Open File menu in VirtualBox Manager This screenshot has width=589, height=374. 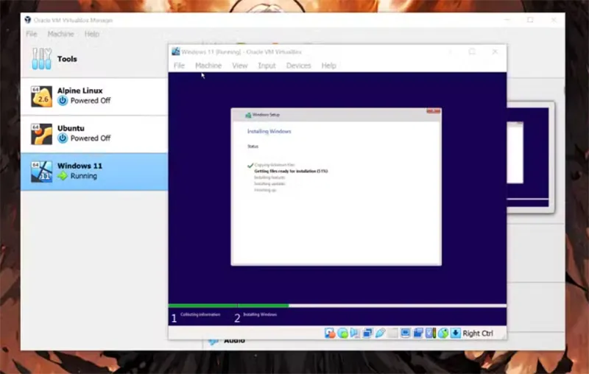click(x=32, y=34)
